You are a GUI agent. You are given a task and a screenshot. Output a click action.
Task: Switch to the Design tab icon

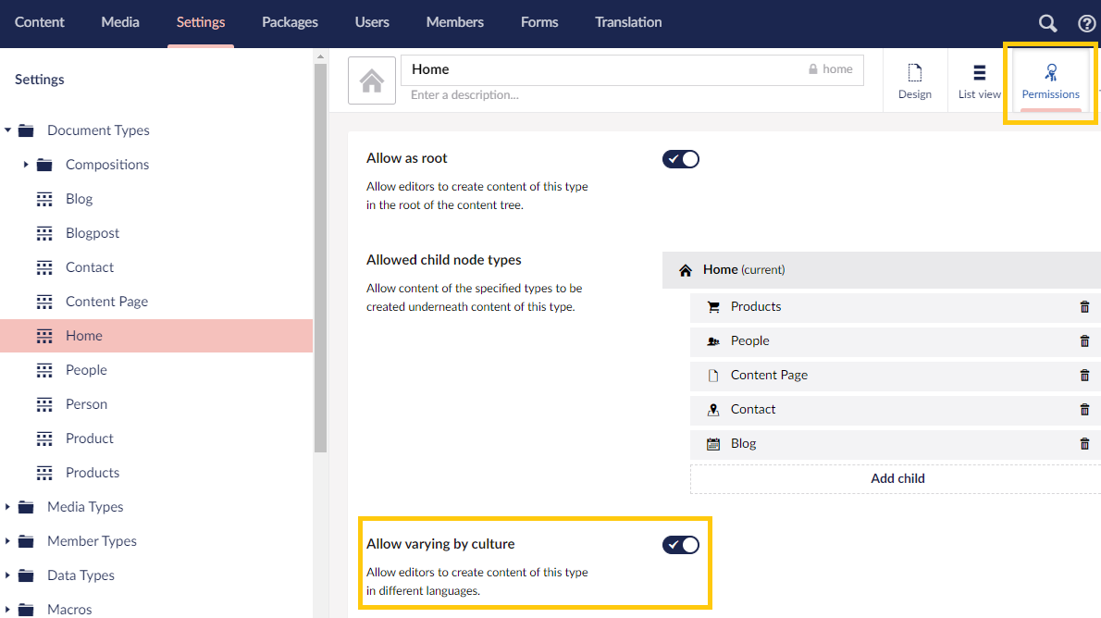(x=914, y=72)
